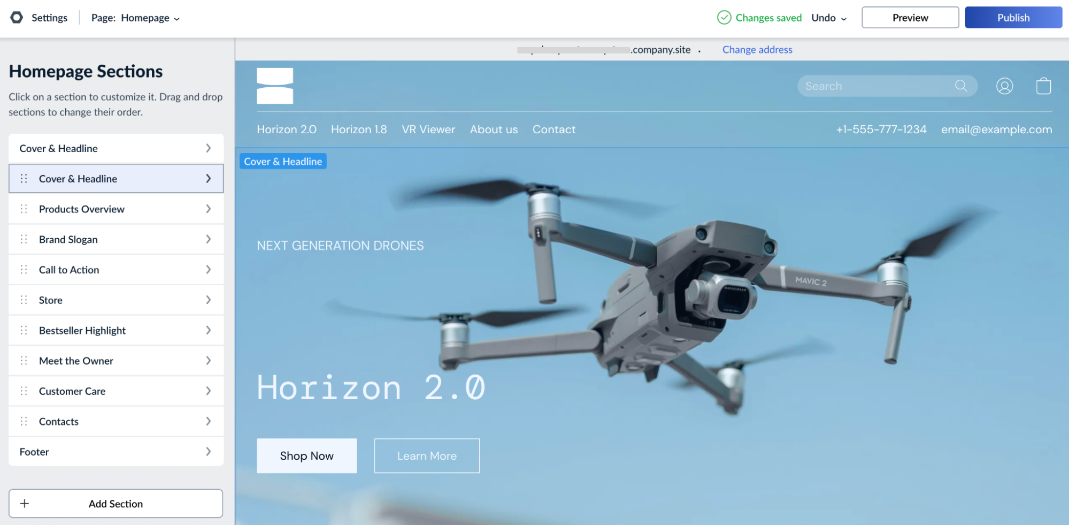Grab the drag handle for Meet the Owner
Viewport: 1069px width, 525px height.
point(24,361)
